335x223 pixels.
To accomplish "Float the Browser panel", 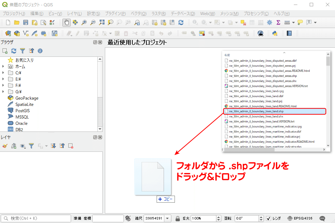I will (95, 42).
